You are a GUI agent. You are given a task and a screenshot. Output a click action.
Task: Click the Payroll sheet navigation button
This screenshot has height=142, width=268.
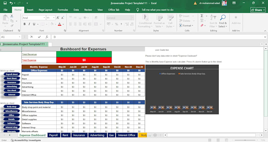pos(11,74)
